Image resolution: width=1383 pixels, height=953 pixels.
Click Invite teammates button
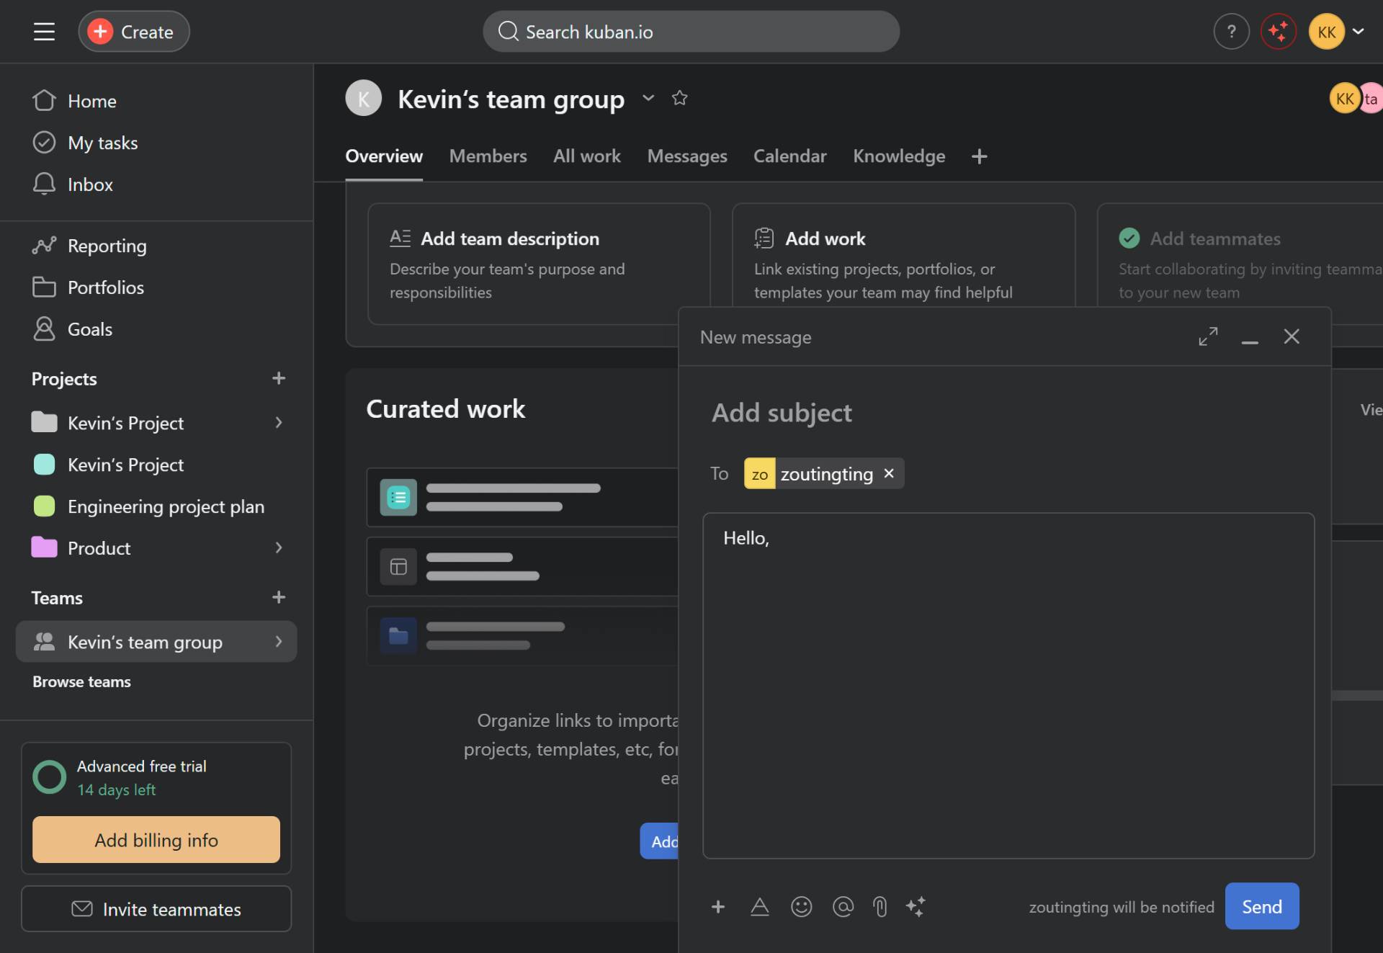click(156, 909)
